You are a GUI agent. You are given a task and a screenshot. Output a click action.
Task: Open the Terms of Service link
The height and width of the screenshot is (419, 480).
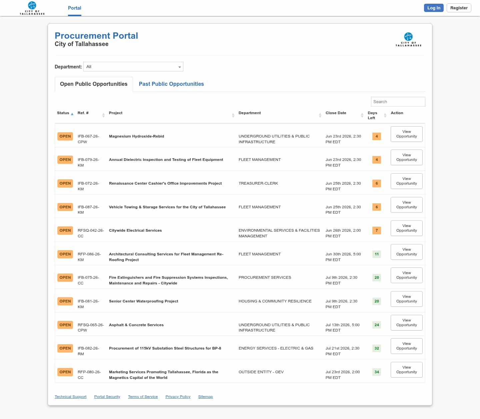pyautogui.click(x=143, y=397)
